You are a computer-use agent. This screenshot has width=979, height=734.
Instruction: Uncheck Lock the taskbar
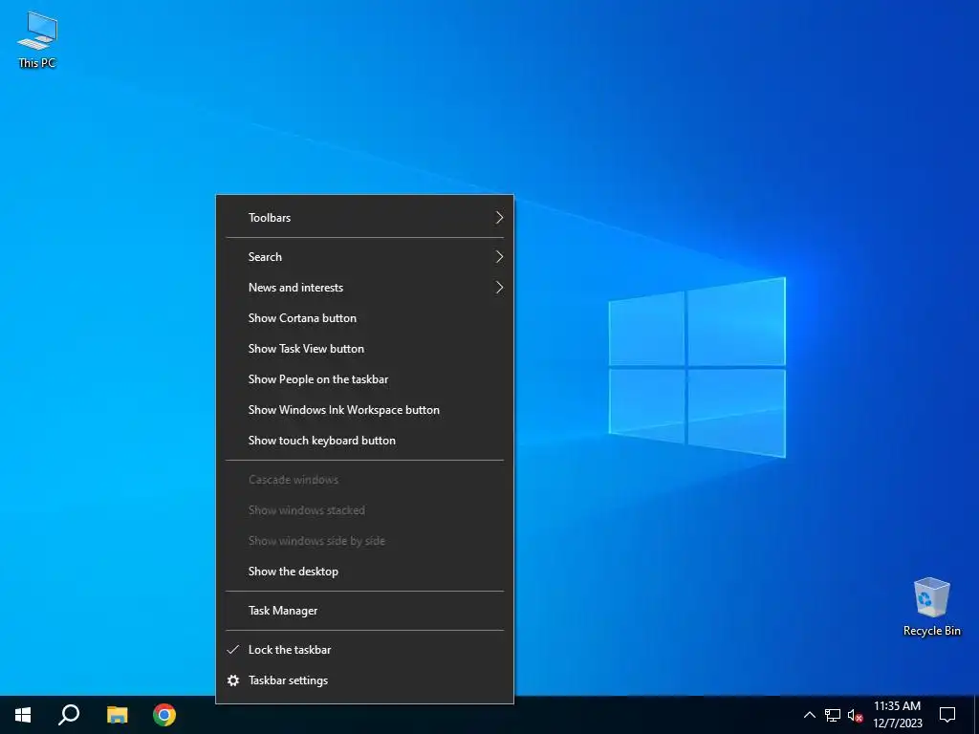click(x=364, y=650)
